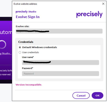The width and height of the screenshot is (107, 102).
Task: Click into the User name field
Action: (60, 63)
